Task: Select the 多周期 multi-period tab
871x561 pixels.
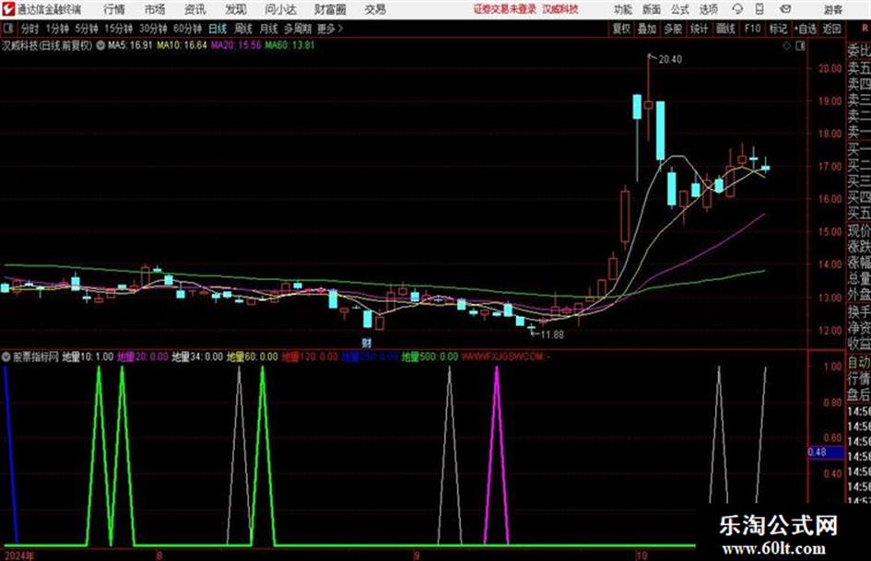Action: [x=299, y=29]
